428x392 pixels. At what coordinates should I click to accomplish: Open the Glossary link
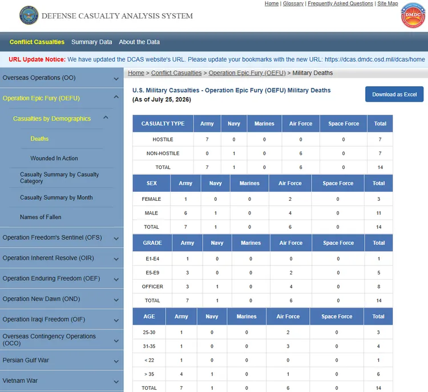[x=293, y=3]
